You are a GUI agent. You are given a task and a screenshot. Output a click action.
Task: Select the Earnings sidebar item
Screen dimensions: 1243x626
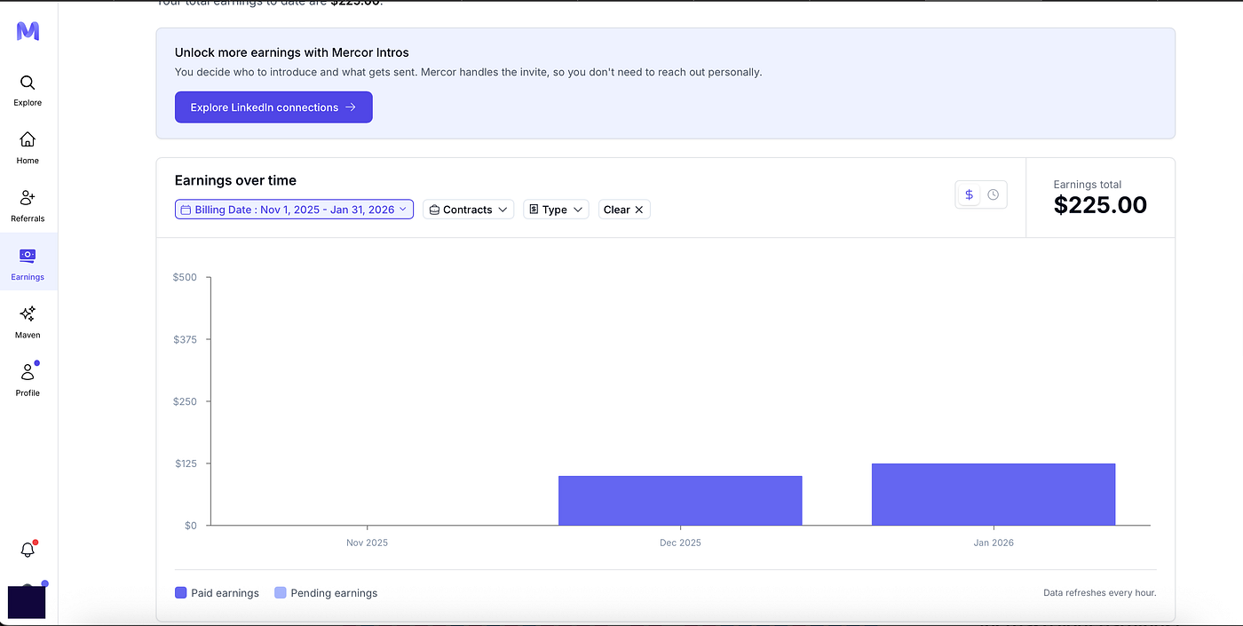click(28, 264)
